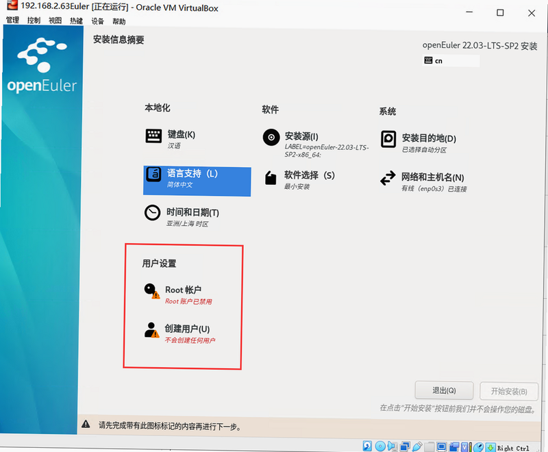The height and width of the screenshot is (452, 548).
Task: Click the '亚洲/上海 时区' subtitle text
Action: [x=187, y=224]
